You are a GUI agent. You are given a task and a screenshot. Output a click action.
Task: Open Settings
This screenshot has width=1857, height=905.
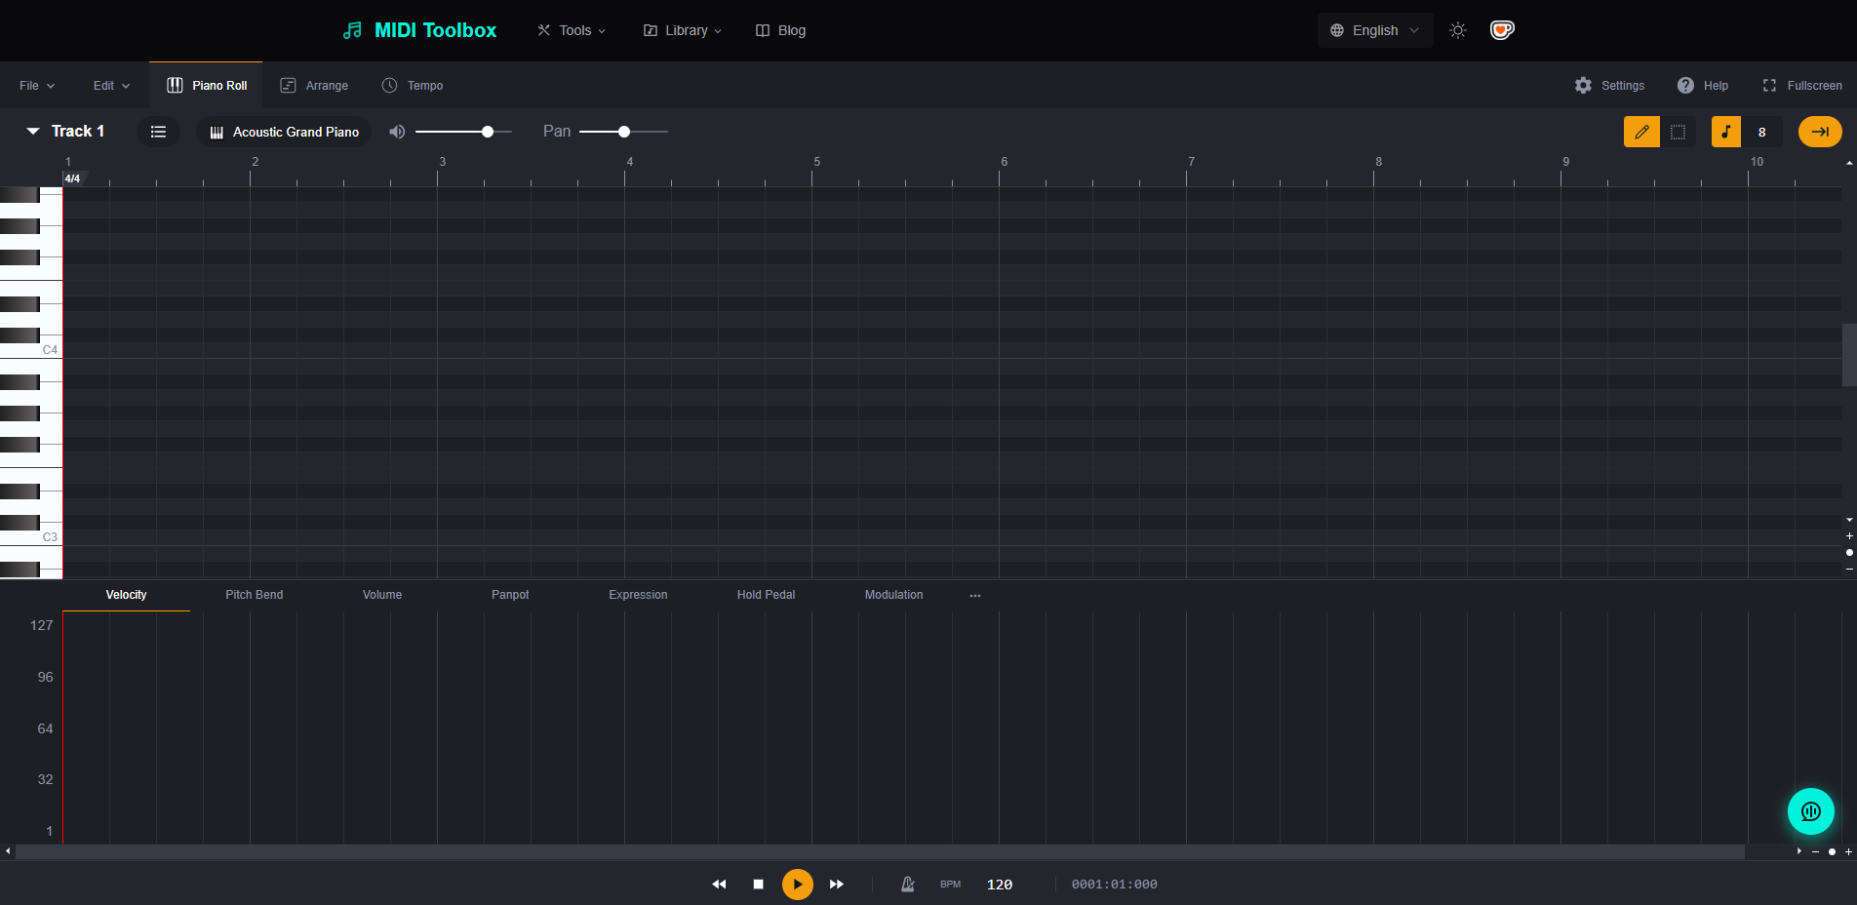click(x=1609, y=86)
